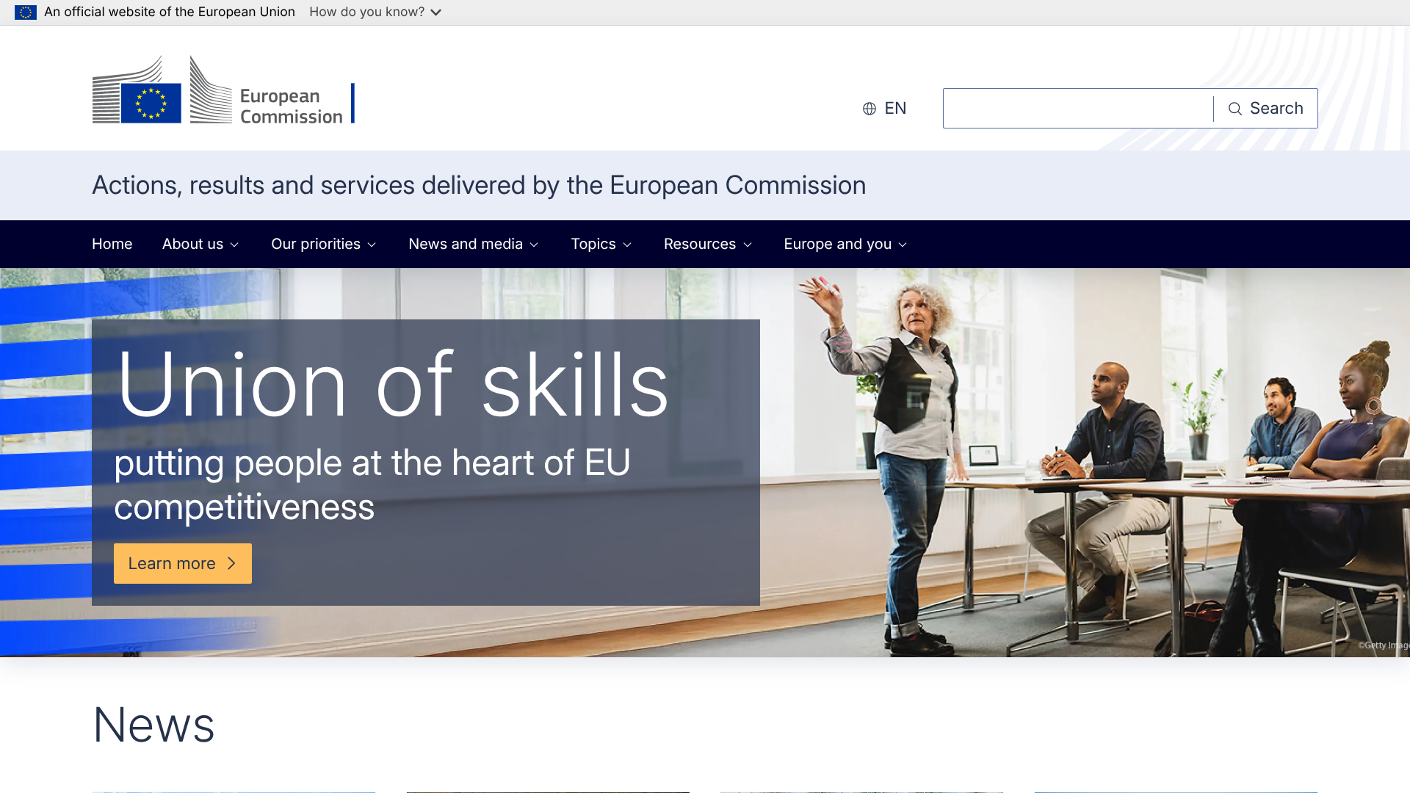The width and height of the screenshot is (1410, 793).
Task: Focus the site search text field
Action: tap(1077, 109)
